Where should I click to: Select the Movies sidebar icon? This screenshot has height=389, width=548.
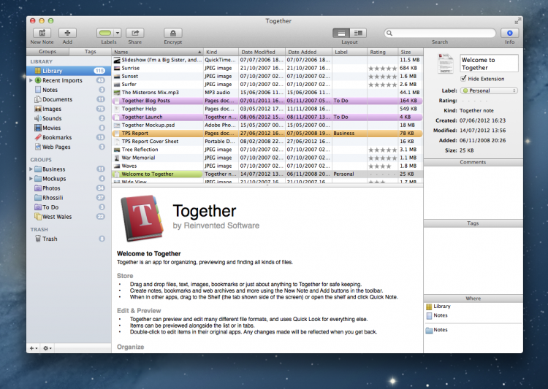pyautogui.click(x=38, y=128)
